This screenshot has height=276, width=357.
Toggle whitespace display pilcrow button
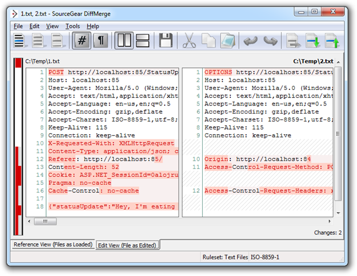101,40
